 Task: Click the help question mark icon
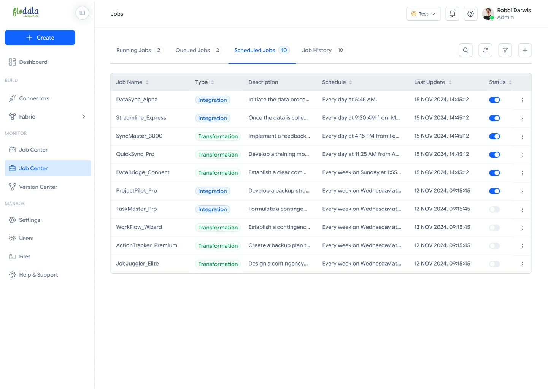coord(470,14)
